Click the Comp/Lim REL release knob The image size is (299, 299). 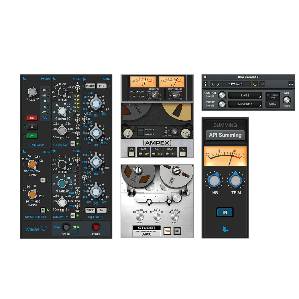click(62, 202)
